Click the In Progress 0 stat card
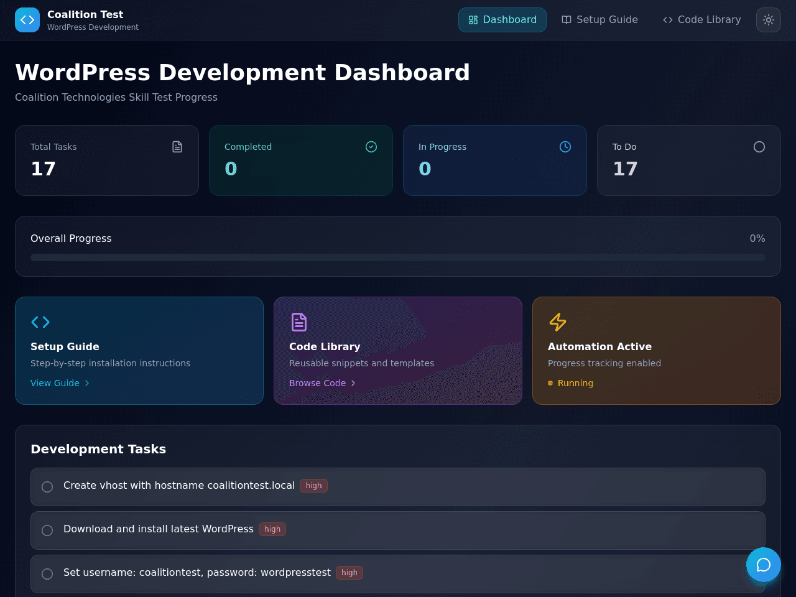This screenshot has width=796, height=597. [x=495, y=160]
